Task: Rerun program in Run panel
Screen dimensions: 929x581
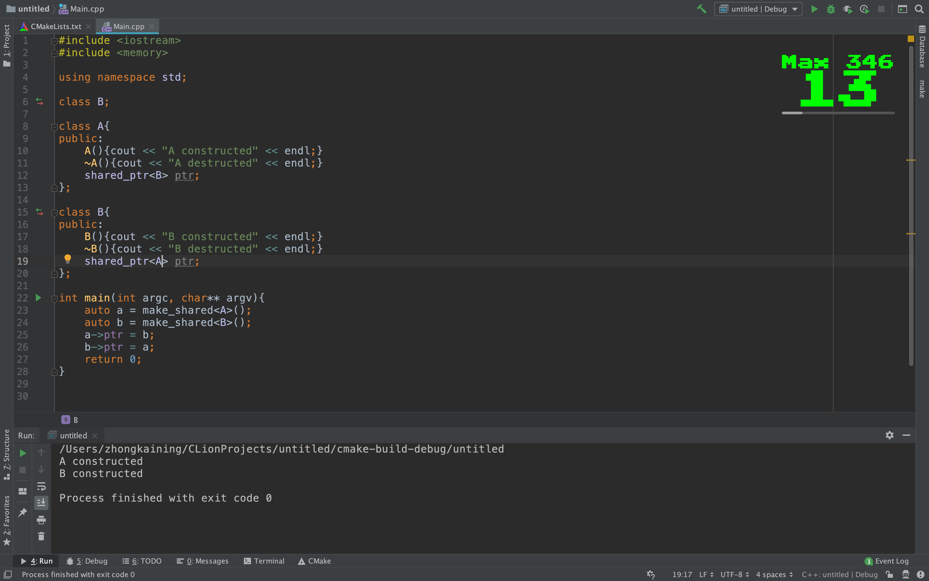Action: [x=23, y=454]
